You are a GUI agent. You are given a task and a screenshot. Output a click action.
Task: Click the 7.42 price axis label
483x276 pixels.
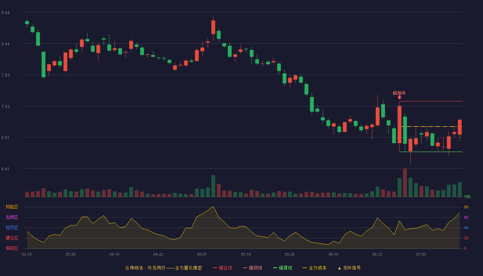point(6,107)
